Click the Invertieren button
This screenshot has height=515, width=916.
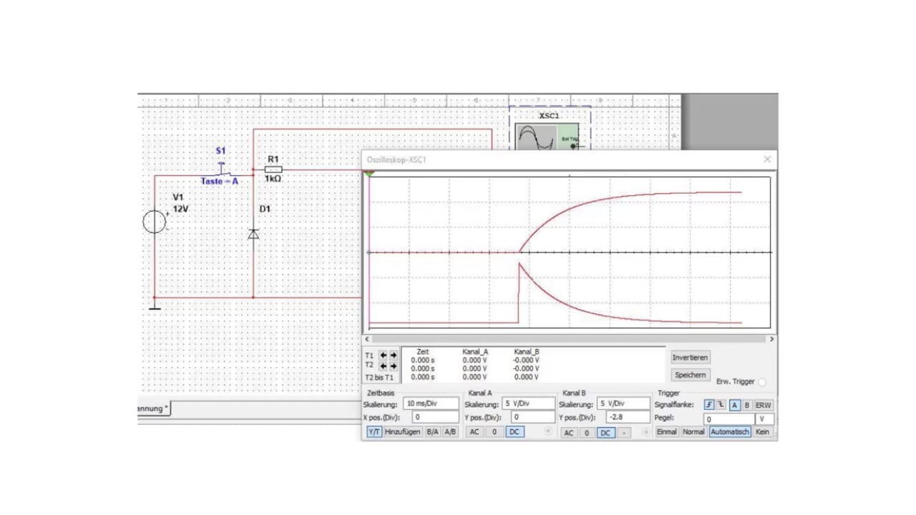pos(691,358)
